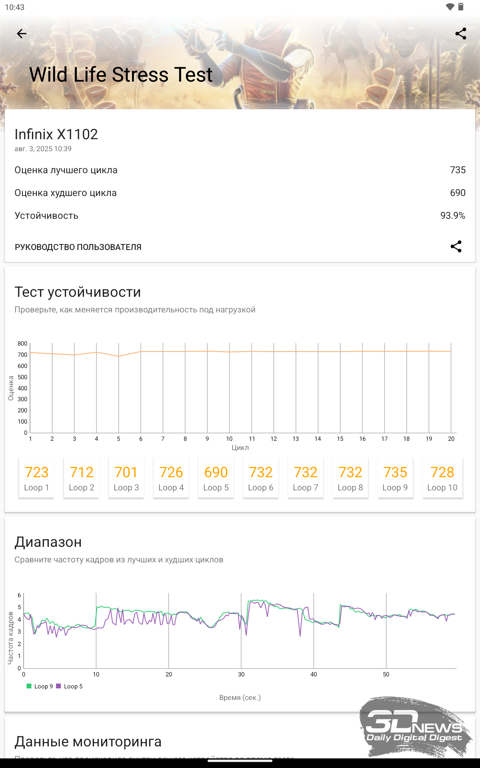
Task: Select Loop 5 score card 690
Action: (x=216, y=478)
